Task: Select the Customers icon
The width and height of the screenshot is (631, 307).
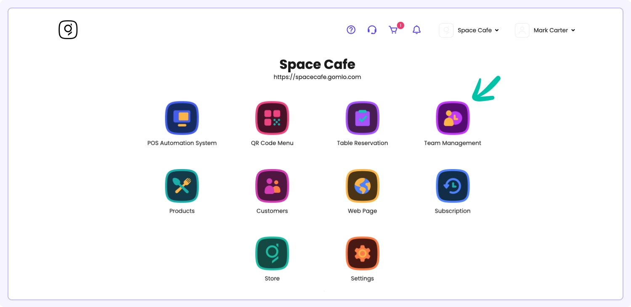Action: point(272,186)
